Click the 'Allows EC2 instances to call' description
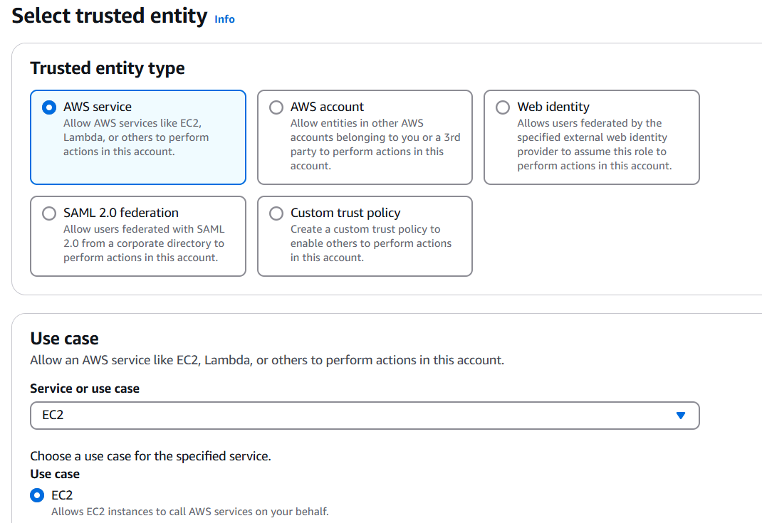Viewport: 762px width, 523px height. (190, 512)
